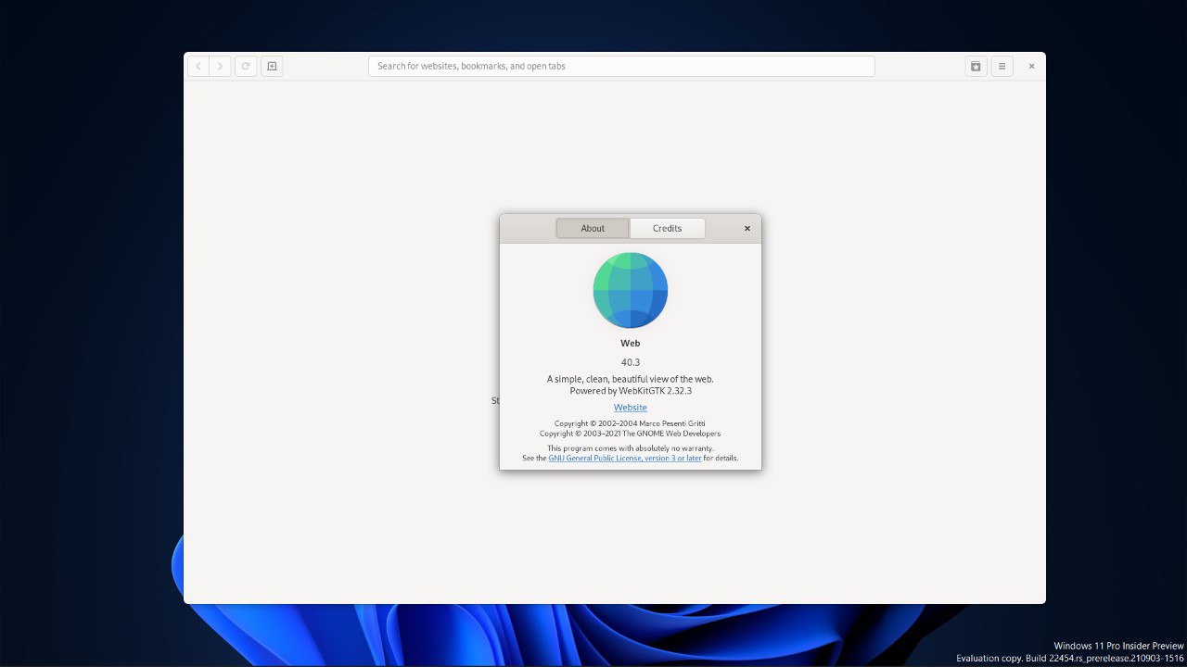
Task: Select the 'Web' application name text
Action: (x=631, y=343)
